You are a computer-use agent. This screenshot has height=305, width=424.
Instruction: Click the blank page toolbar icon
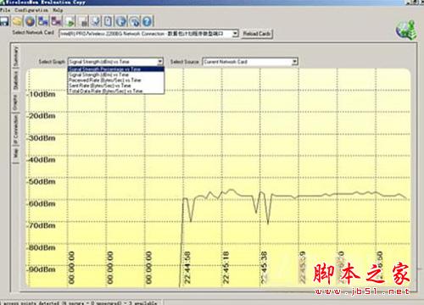point(108,21)
